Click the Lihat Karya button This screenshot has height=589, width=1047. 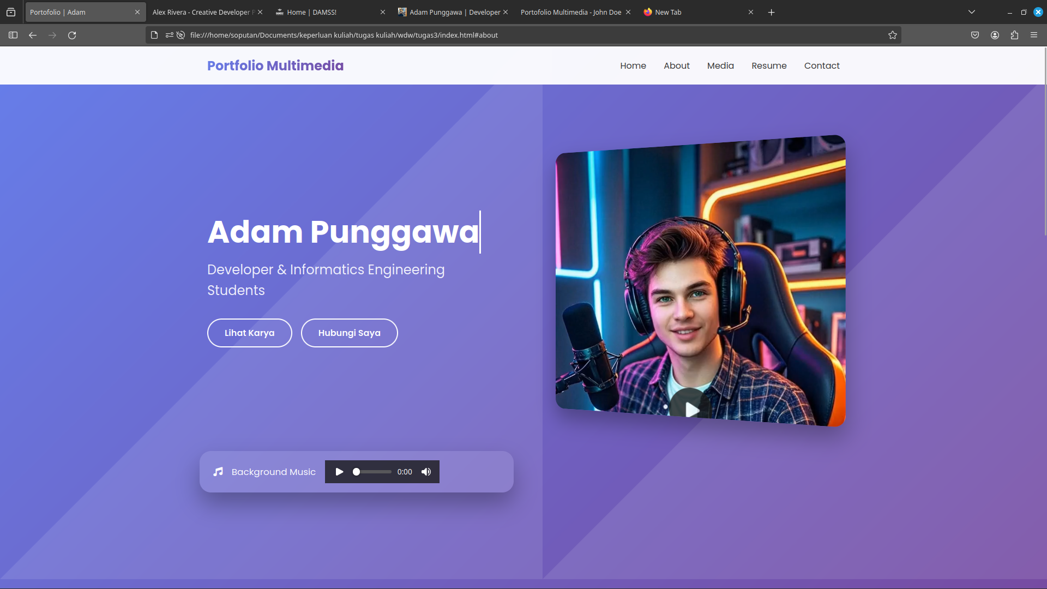(249, 333)
